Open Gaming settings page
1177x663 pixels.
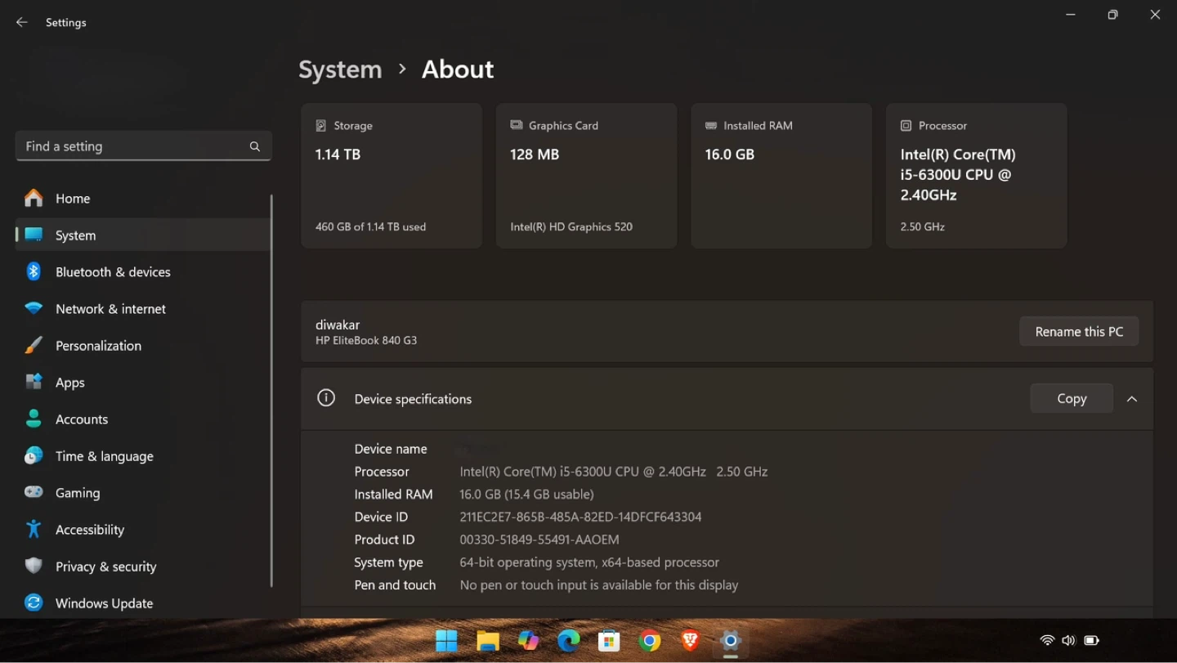[143, 492]
